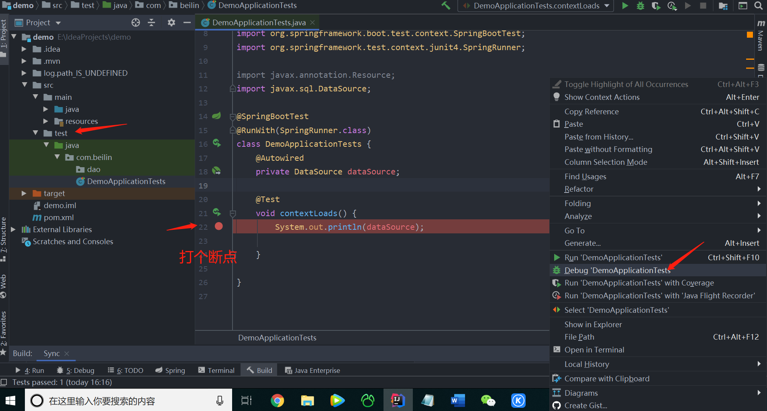Expand the .idea folder
The width and height of the screenshot is (767, 411).
pyautogui.click(x=24, y=49)
